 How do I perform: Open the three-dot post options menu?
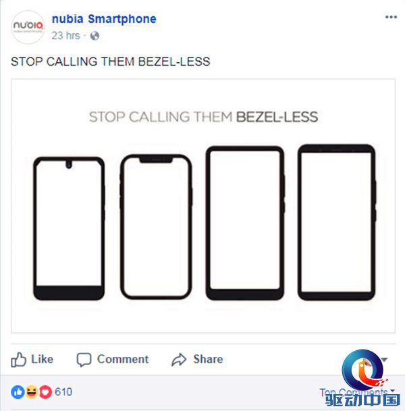[x=391, y=17]
